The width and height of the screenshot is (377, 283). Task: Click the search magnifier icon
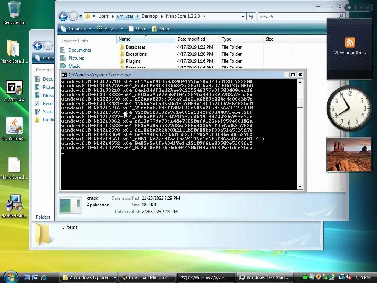click(341, 16)
